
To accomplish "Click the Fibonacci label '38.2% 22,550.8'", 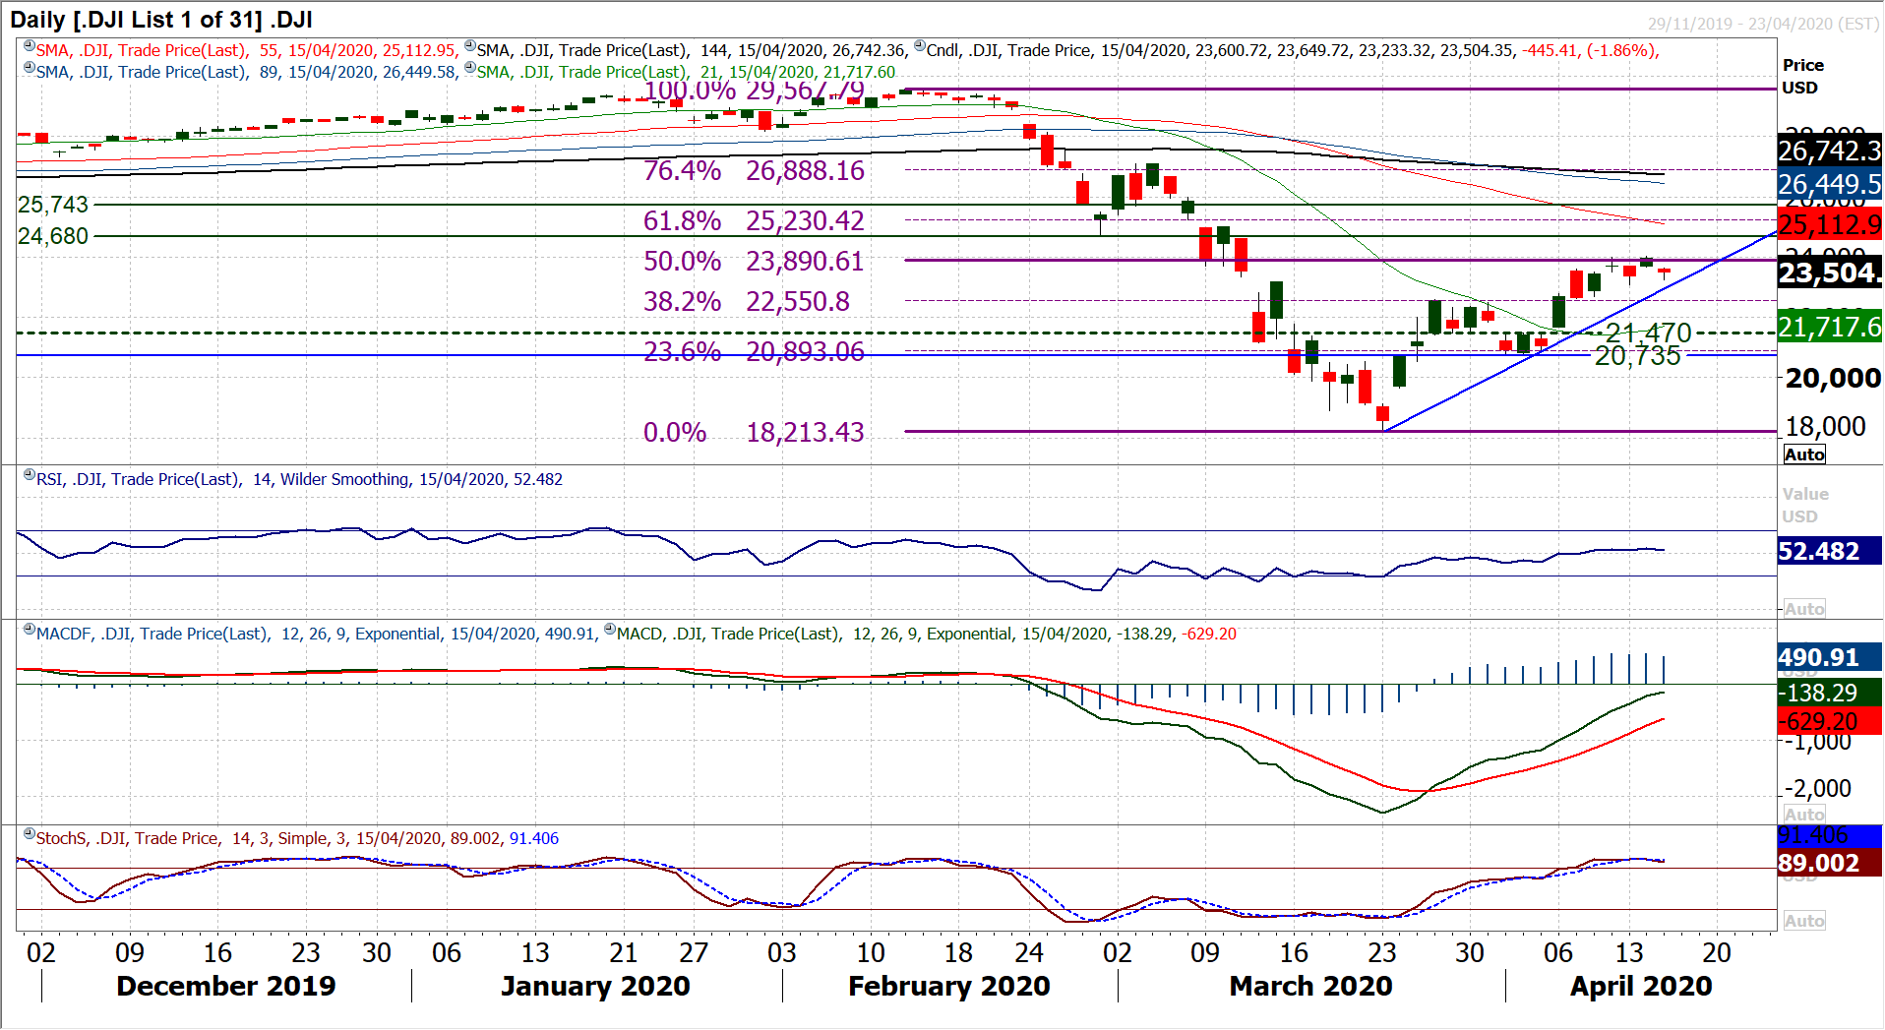I will point(747,301).
